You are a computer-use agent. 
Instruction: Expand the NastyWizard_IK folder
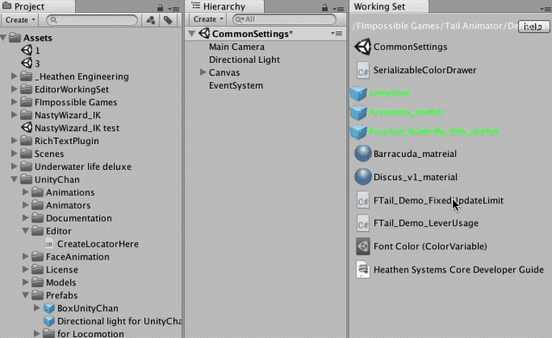coord(14,115)
